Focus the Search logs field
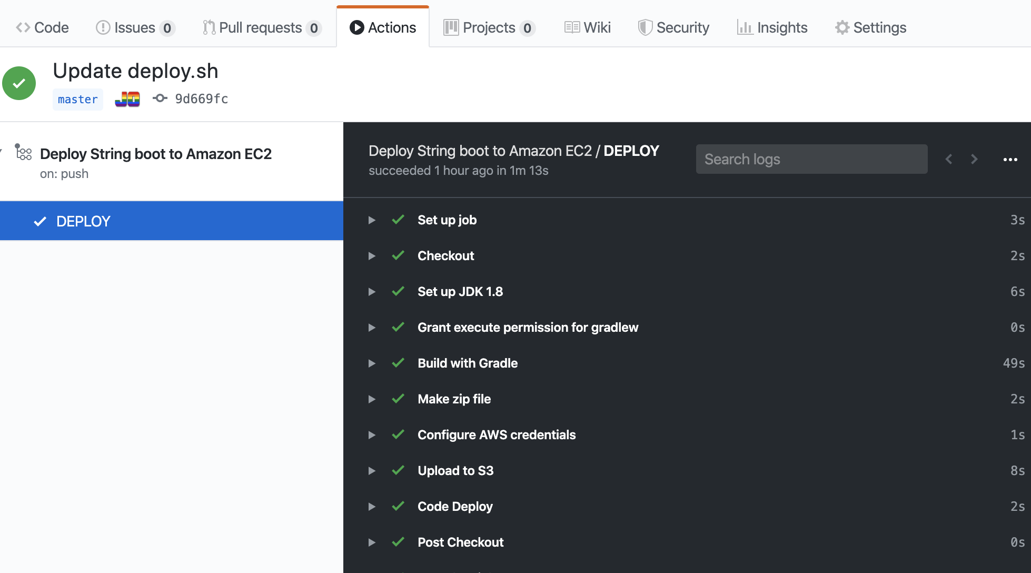 (x=811, y=159)
